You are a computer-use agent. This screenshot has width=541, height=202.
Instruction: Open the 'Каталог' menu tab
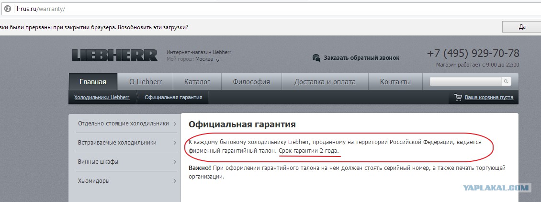pos(197,82)
